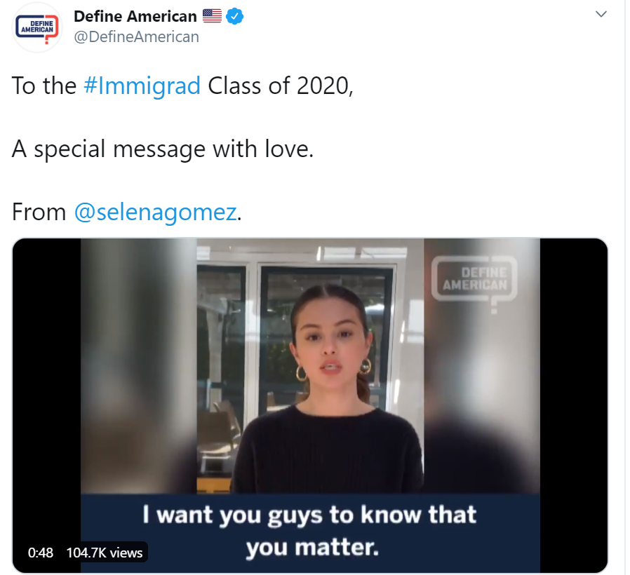630x575 pixels.
Task: Click the US flag emoji beside the name
Action: coord(212,16)
